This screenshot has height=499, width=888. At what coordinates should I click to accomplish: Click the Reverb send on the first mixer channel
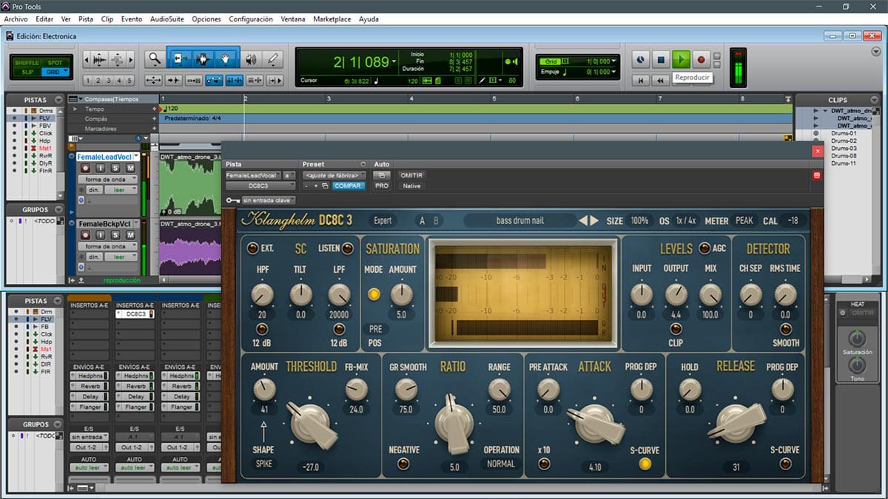pyautogui.click(x=90, y=387)
